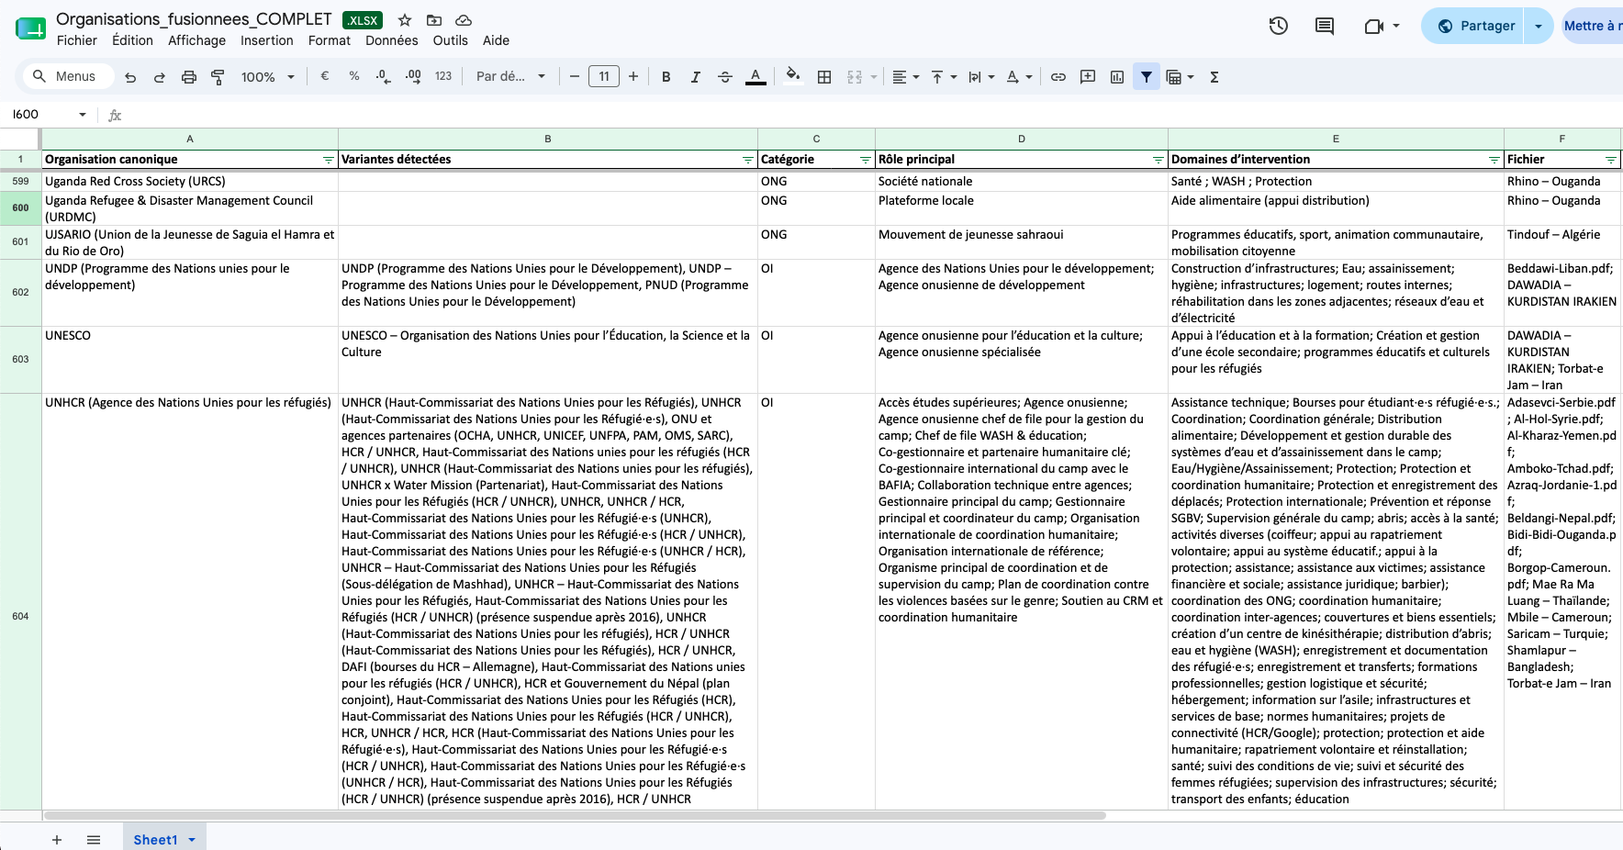Image resolution: width=1623 pixels, height=850 pixels.
Task: Open the Insertion menu
Action: [267, 40]
